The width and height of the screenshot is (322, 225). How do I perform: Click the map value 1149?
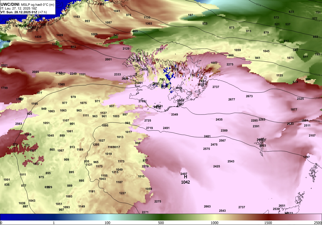[x=82, y=206]
